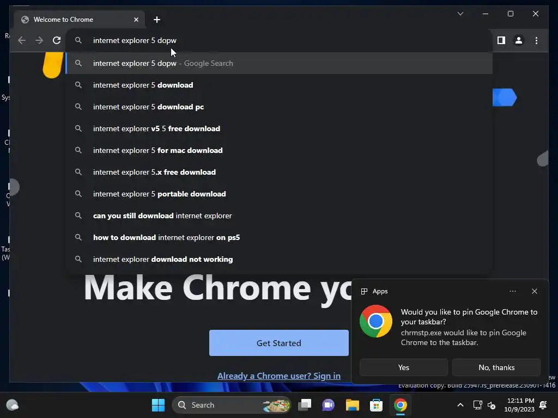Screen dimensions: 558x418
Task: Pick 'internet explorer download not working' suggestion
Action: click(x=279, y=259)
